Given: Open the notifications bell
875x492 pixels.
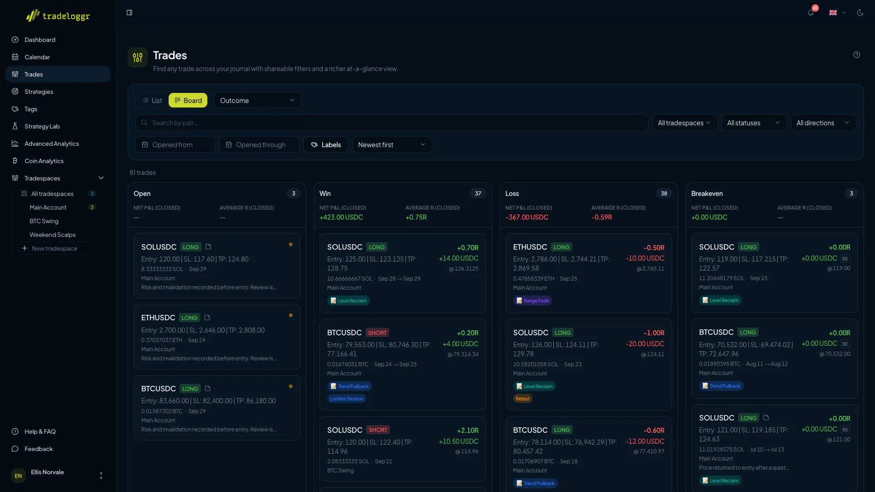Looking at the screenshot, I should pos(811,12).
